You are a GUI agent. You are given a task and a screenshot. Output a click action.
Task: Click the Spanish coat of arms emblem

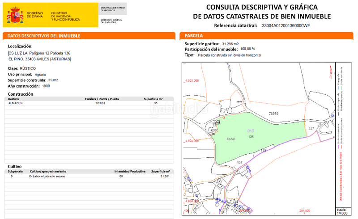tap(15, 16)
